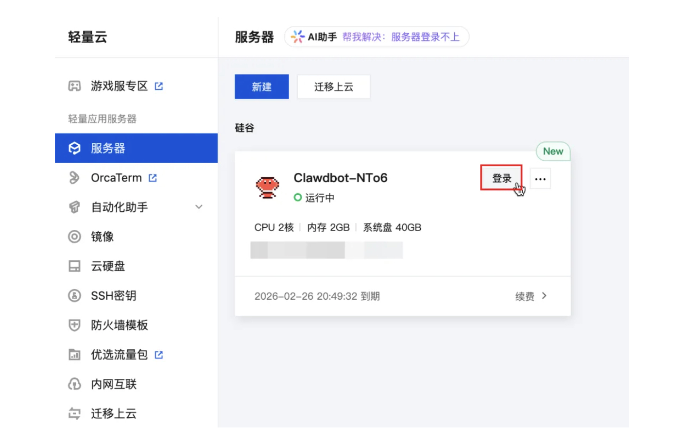Viewport: 686px width, 443px height.
Task: Open the 游戏服专区 sidebar icon
Action: point(75,85)
